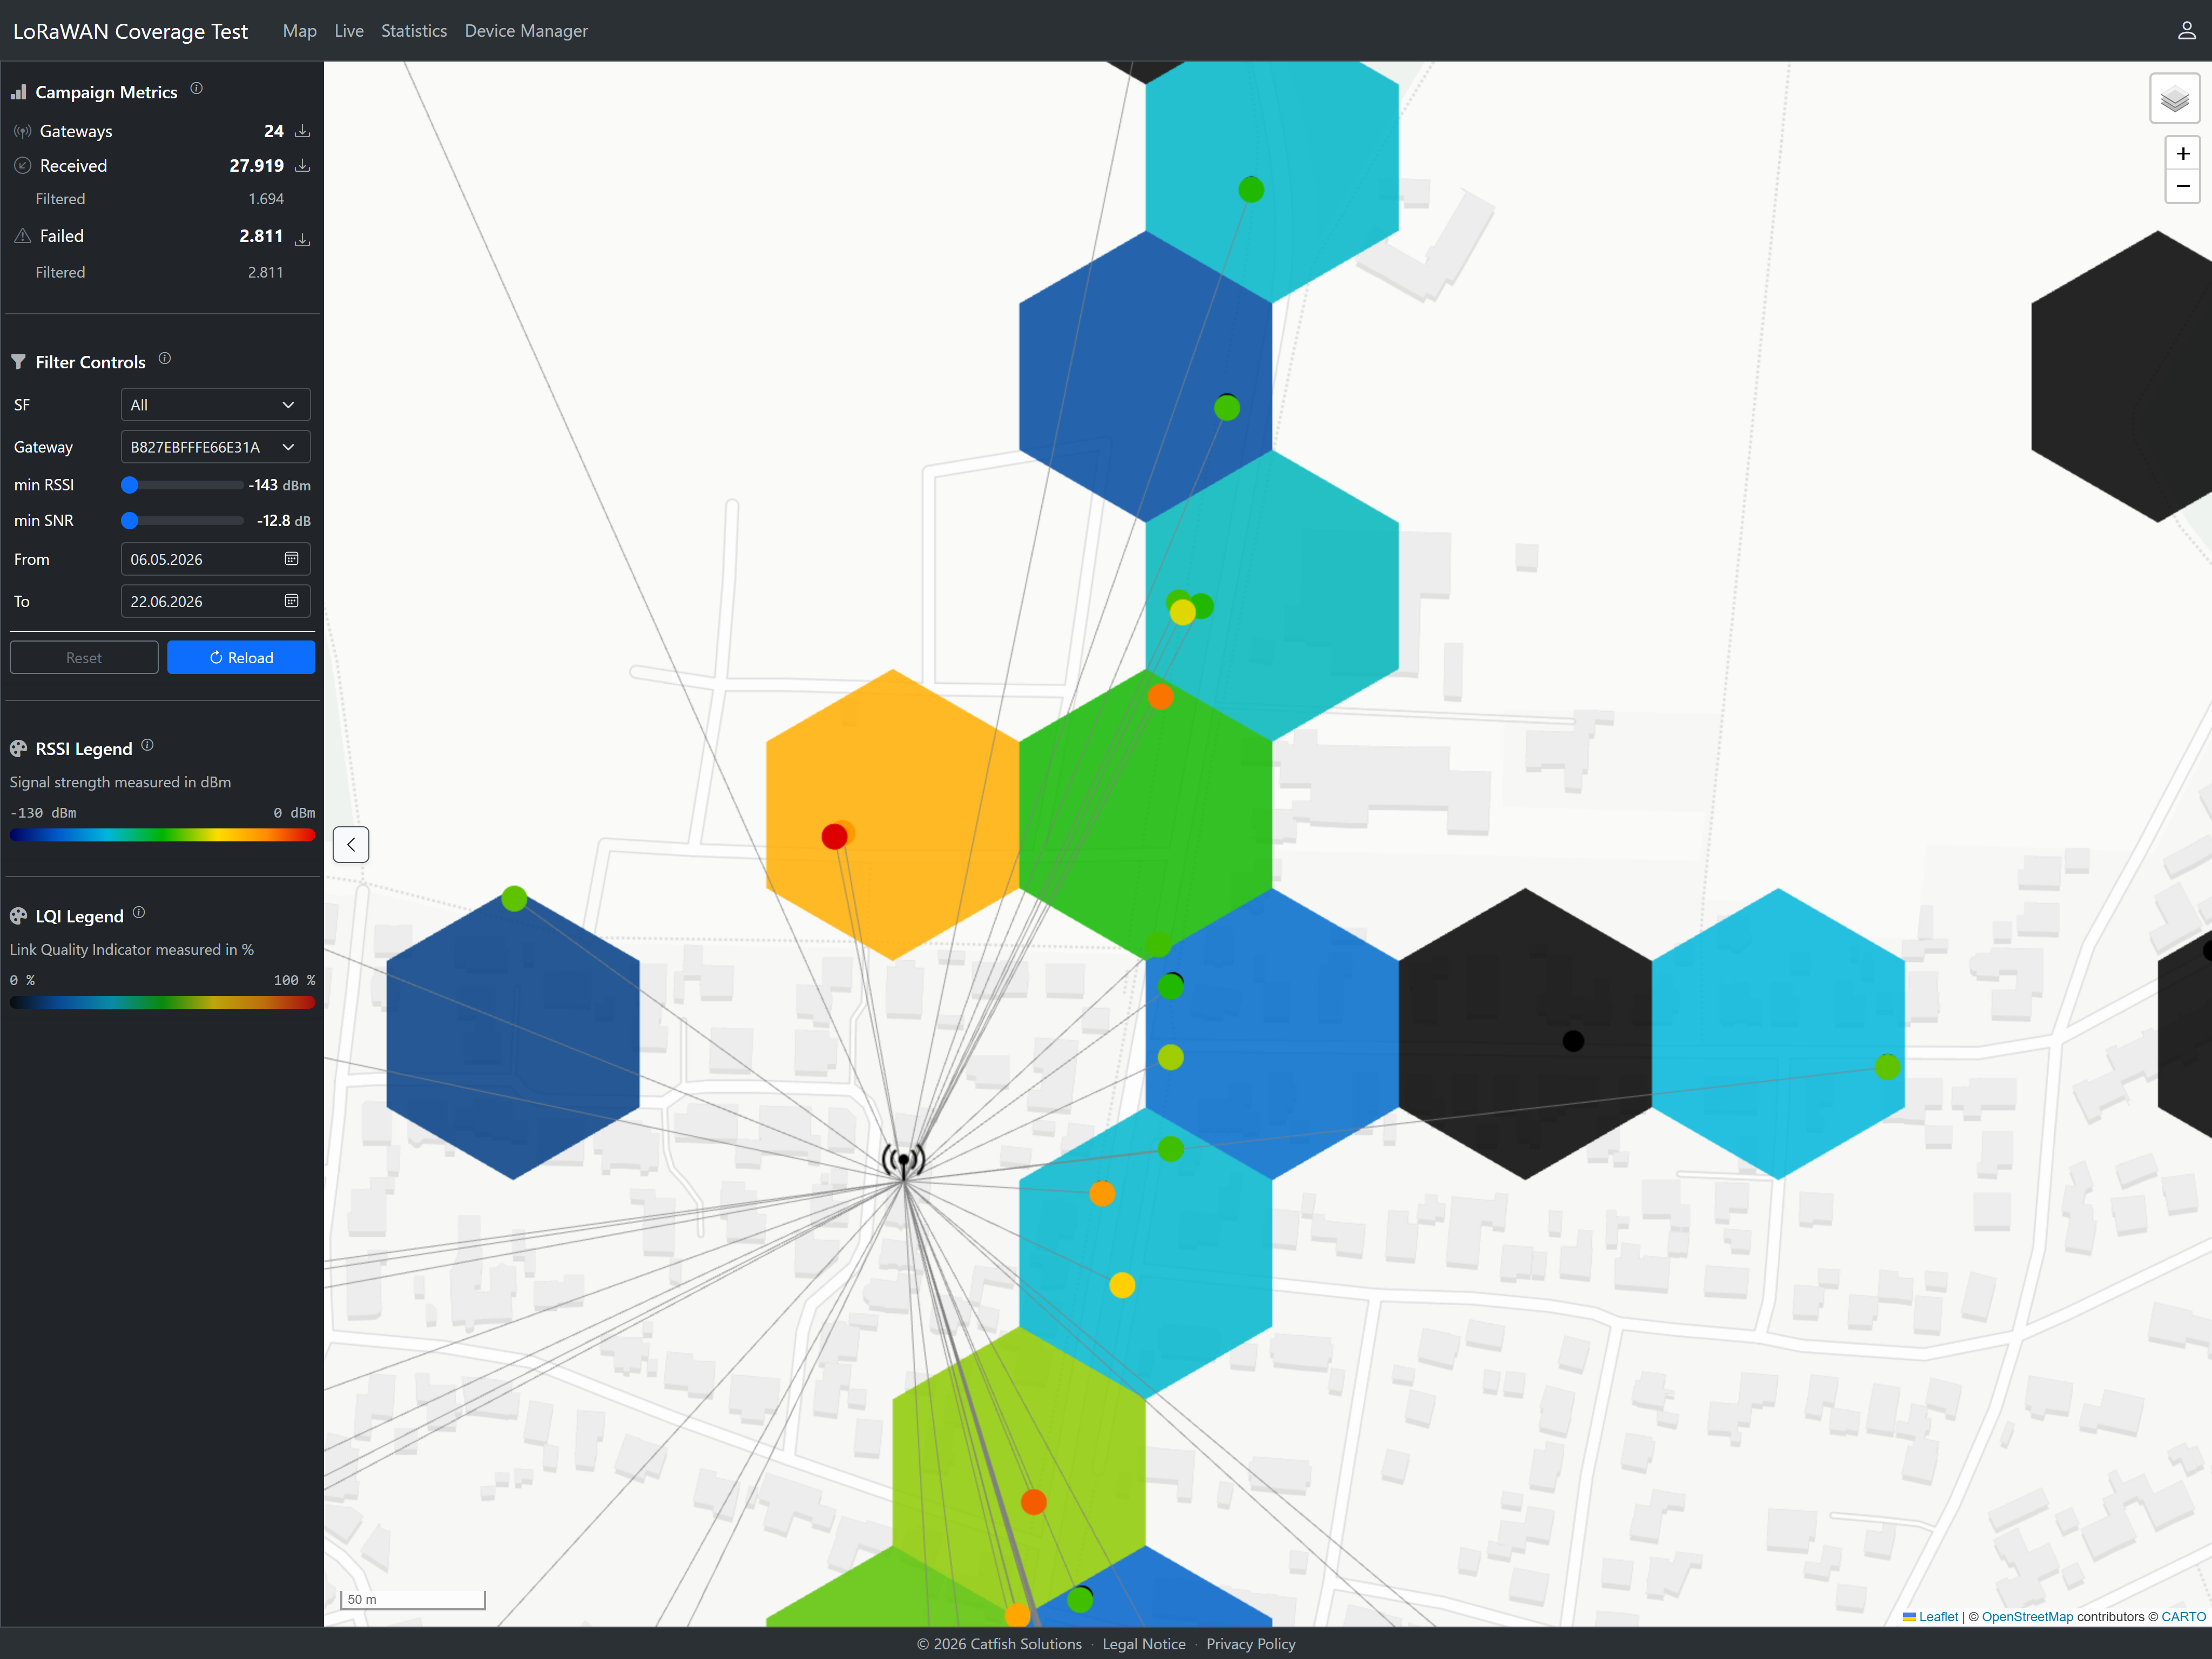Click the Gateways antenna icon

[23, 131]
